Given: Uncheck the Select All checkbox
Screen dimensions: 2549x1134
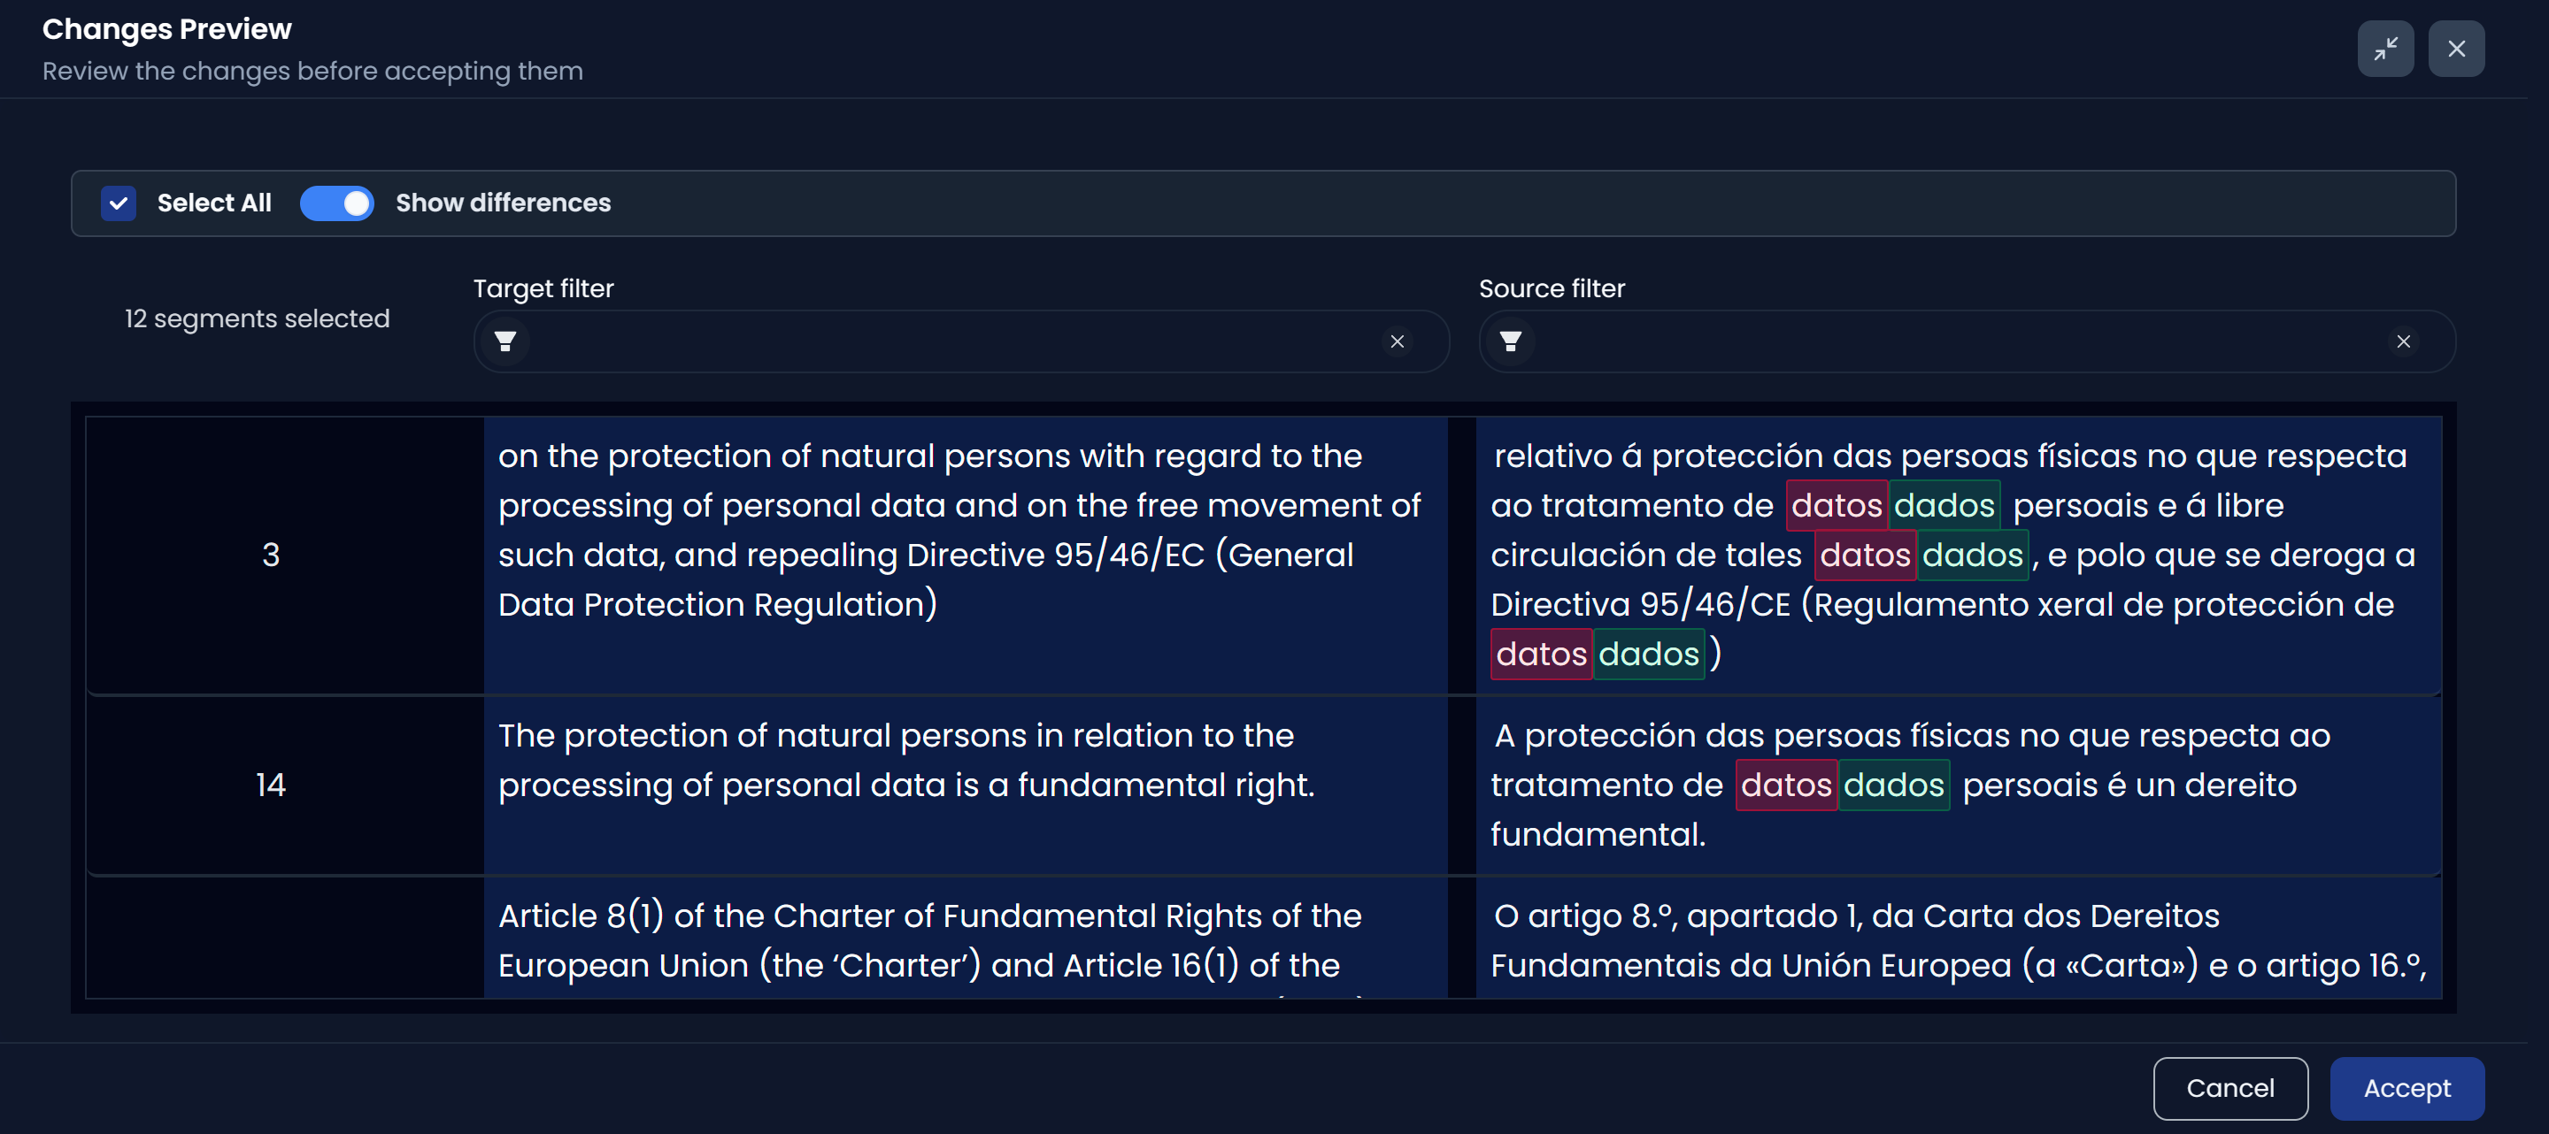Looking at the screenshot, I should [x=119, y=203].
